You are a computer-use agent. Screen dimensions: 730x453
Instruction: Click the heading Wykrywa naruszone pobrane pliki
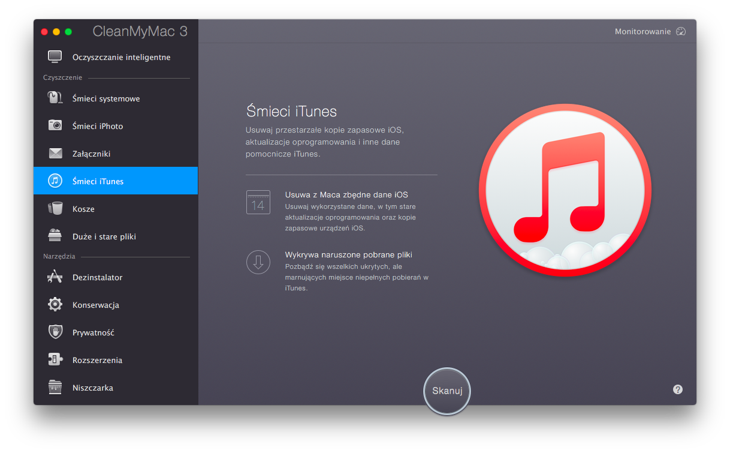[349, 254]
